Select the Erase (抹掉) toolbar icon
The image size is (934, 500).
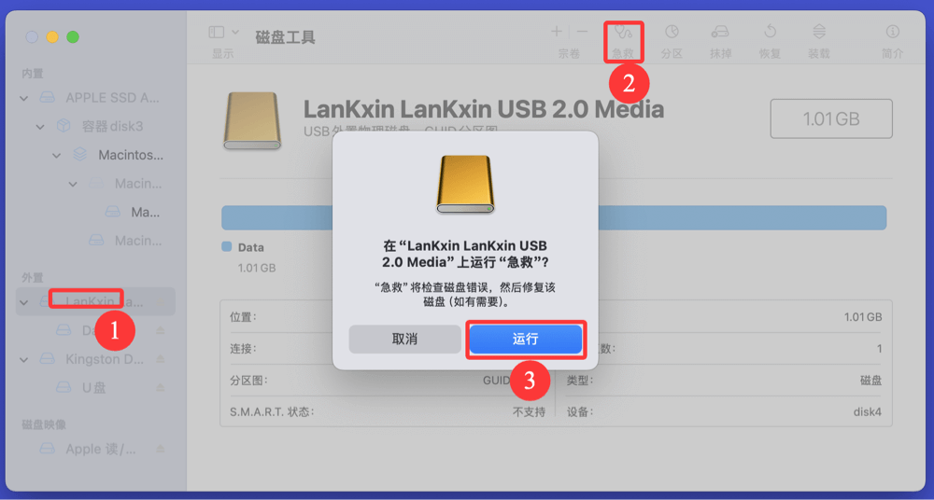pyautogui.click(x=720, y=32)
